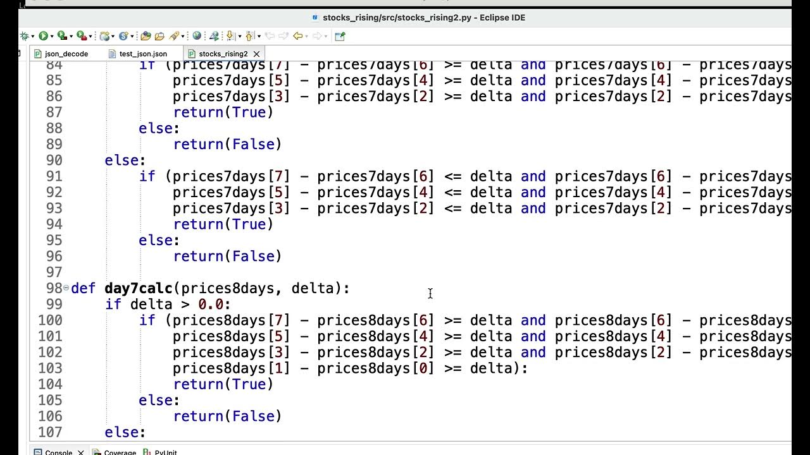Click the web browser globe icon
Image resolution: width=810 pixels, height=455 pixels.
[x=197, y=36]
